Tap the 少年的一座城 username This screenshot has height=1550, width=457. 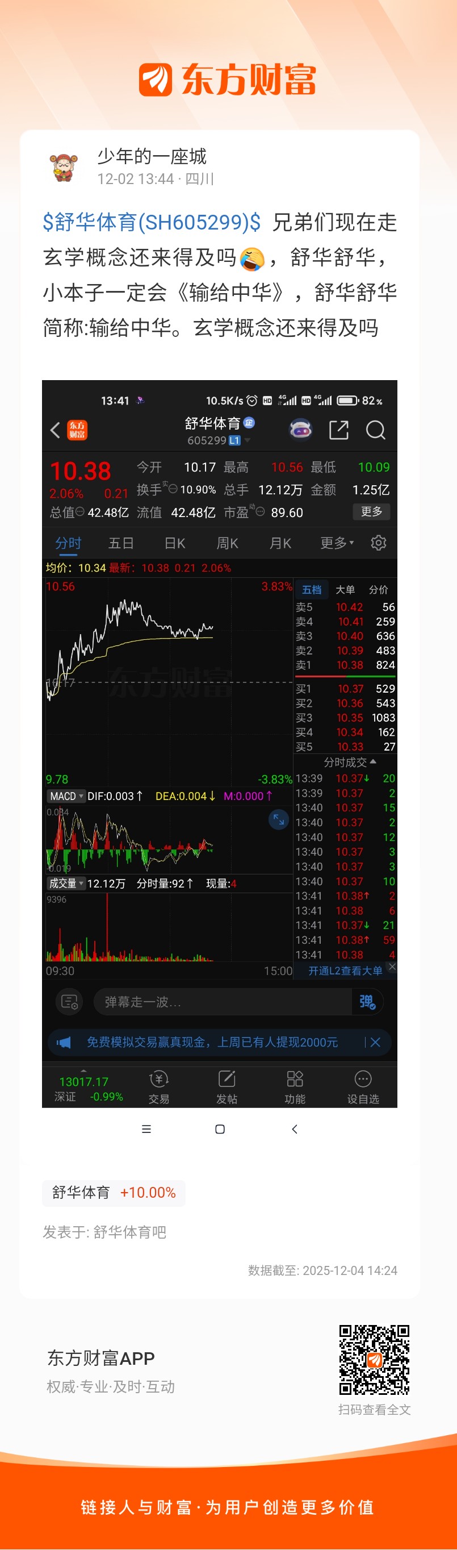coord(152,156)
